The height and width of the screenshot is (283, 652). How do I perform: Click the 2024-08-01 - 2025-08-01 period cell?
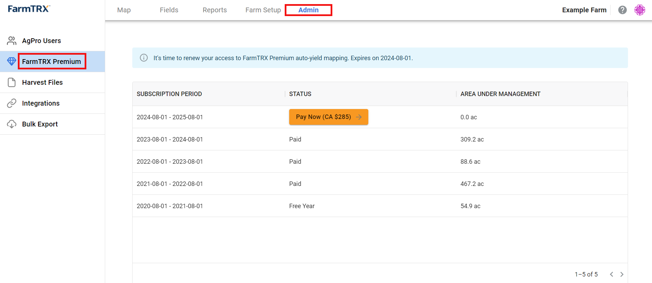(170, 117)
